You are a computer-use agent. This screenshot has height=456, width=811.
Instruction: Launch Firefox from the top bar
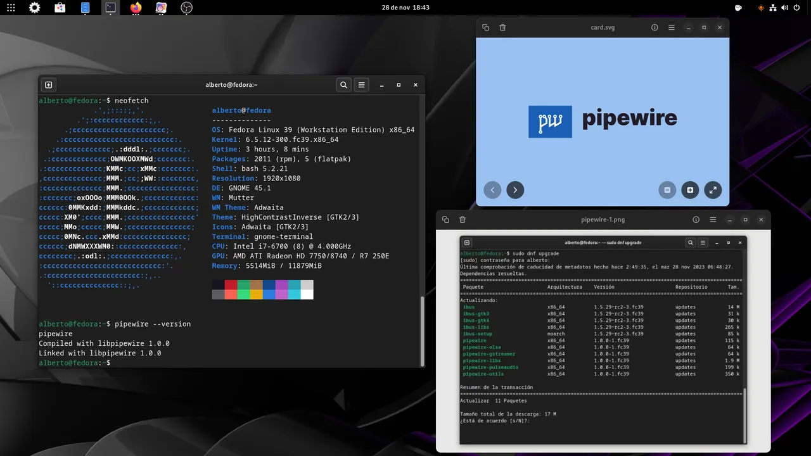[x=136, y=8]
